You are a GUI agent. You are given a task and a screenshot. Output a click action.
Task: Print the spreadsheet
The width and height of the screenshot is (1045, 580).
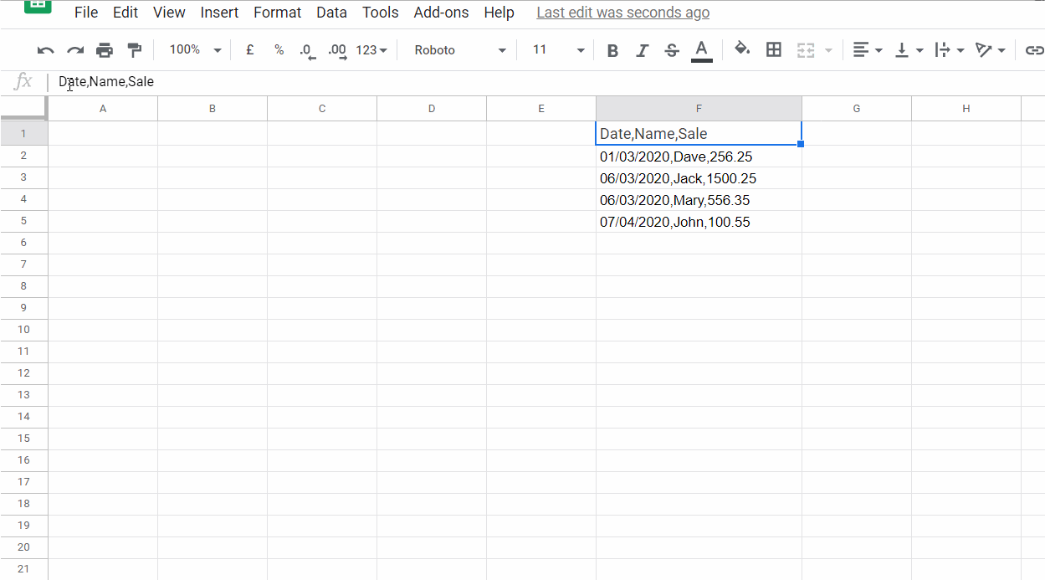pyautogui.click(x=104, y=49)
